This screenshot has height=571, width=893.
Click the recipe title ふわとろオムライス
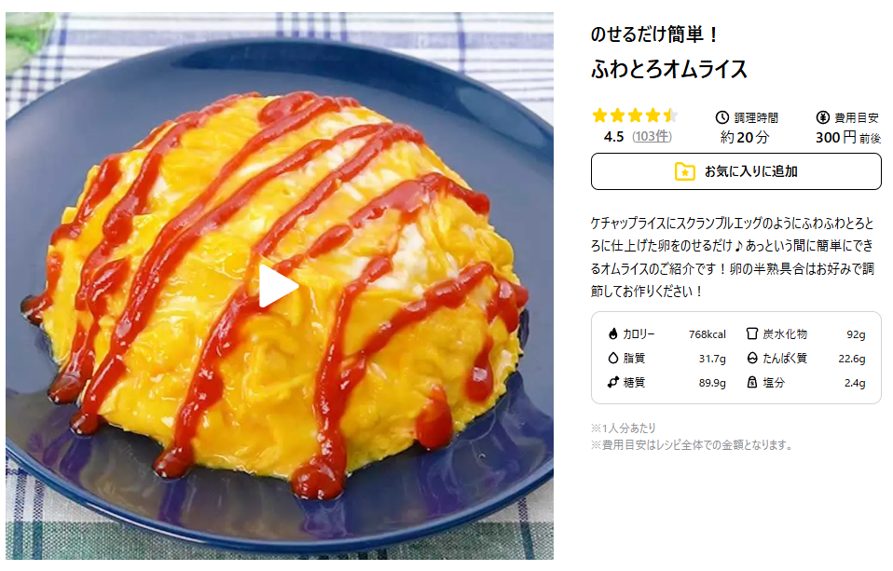(668, 70)
